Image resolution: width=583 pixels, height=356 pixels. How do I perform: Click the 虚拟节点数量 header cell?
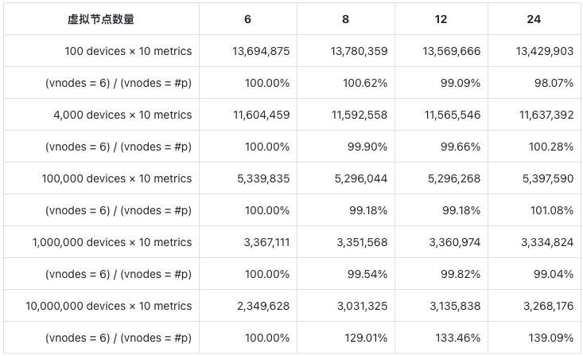coord(101,19)
